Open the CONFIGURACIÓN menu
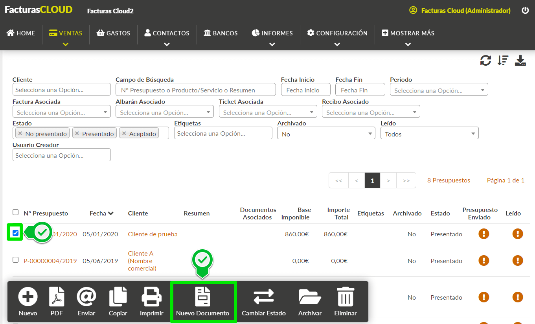This screenshot has height=324, width=535. pos(337,33)
